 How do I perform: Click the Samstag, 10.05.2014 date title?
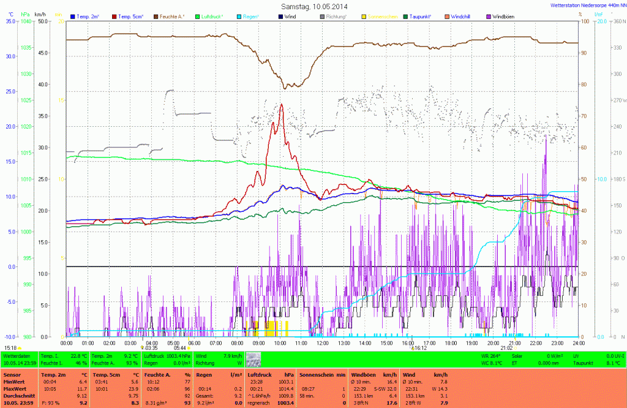[313, 6]
